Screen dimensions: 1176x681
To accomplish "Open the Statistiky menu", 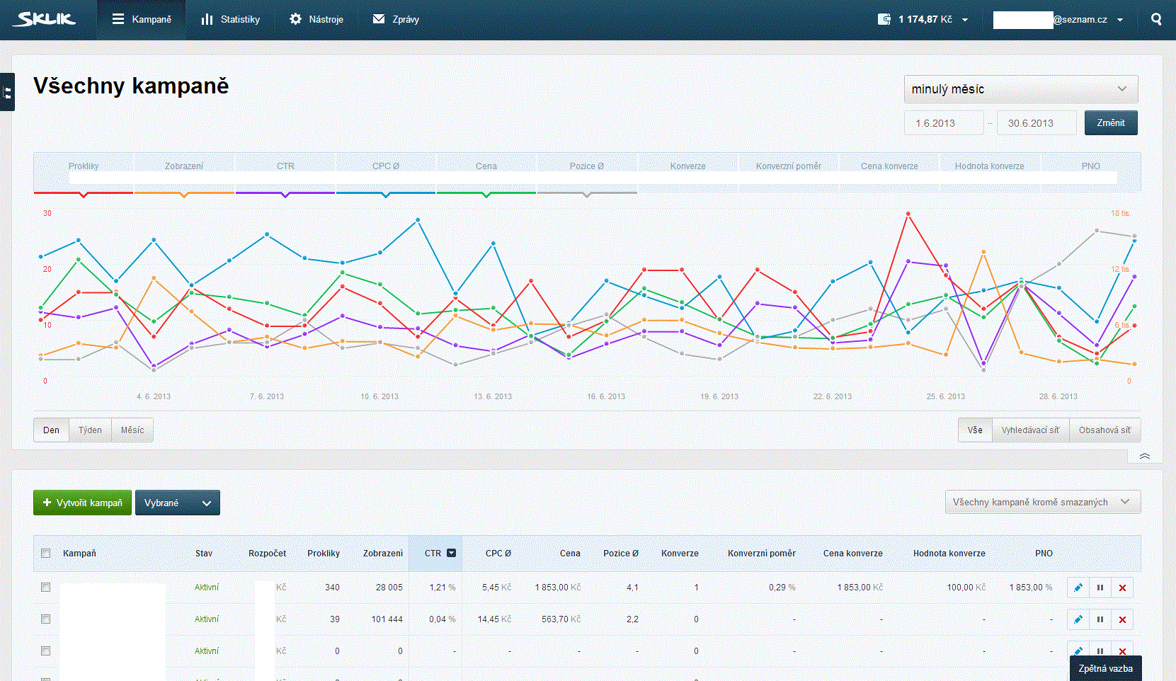I will click(x=231, y=20).
